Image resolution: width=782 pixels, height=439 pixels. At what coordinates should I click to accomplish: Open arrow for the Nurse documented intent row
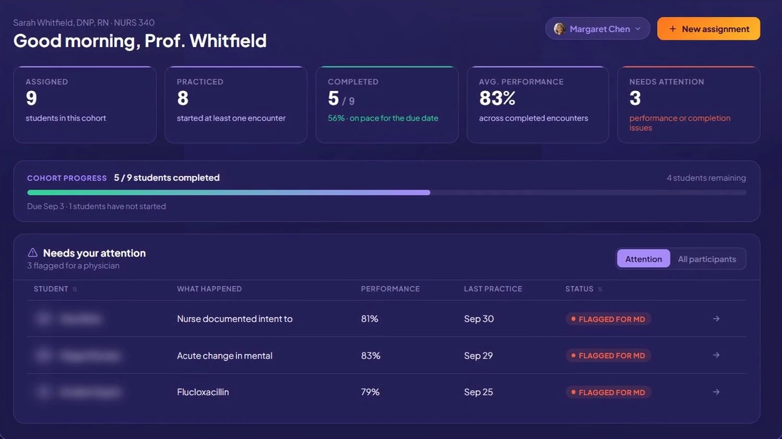(716, 319)
